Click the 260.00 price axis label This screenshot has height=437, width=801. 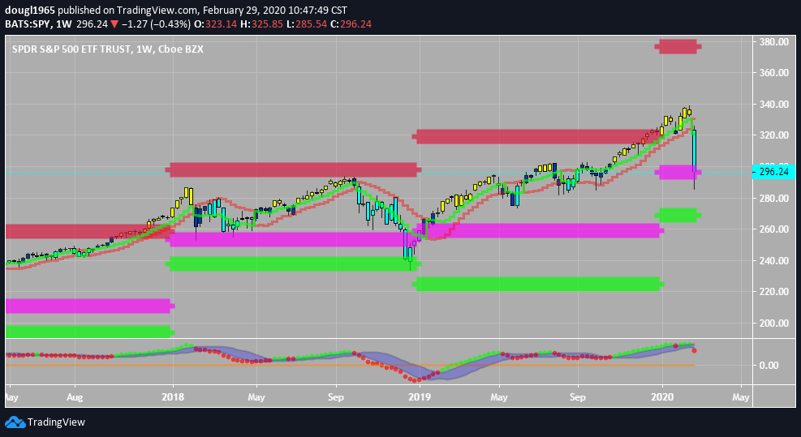[x=774, y=229]
